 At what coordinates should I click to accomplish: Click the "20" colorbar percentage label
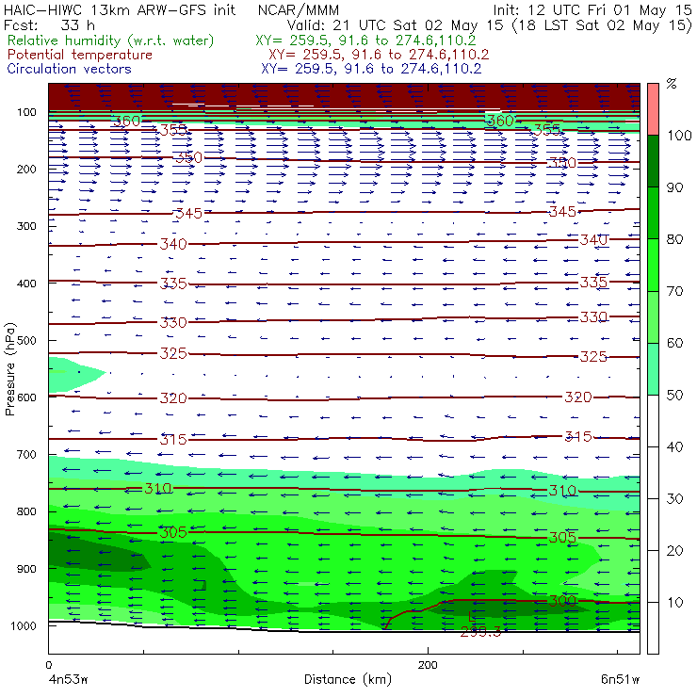674,551
